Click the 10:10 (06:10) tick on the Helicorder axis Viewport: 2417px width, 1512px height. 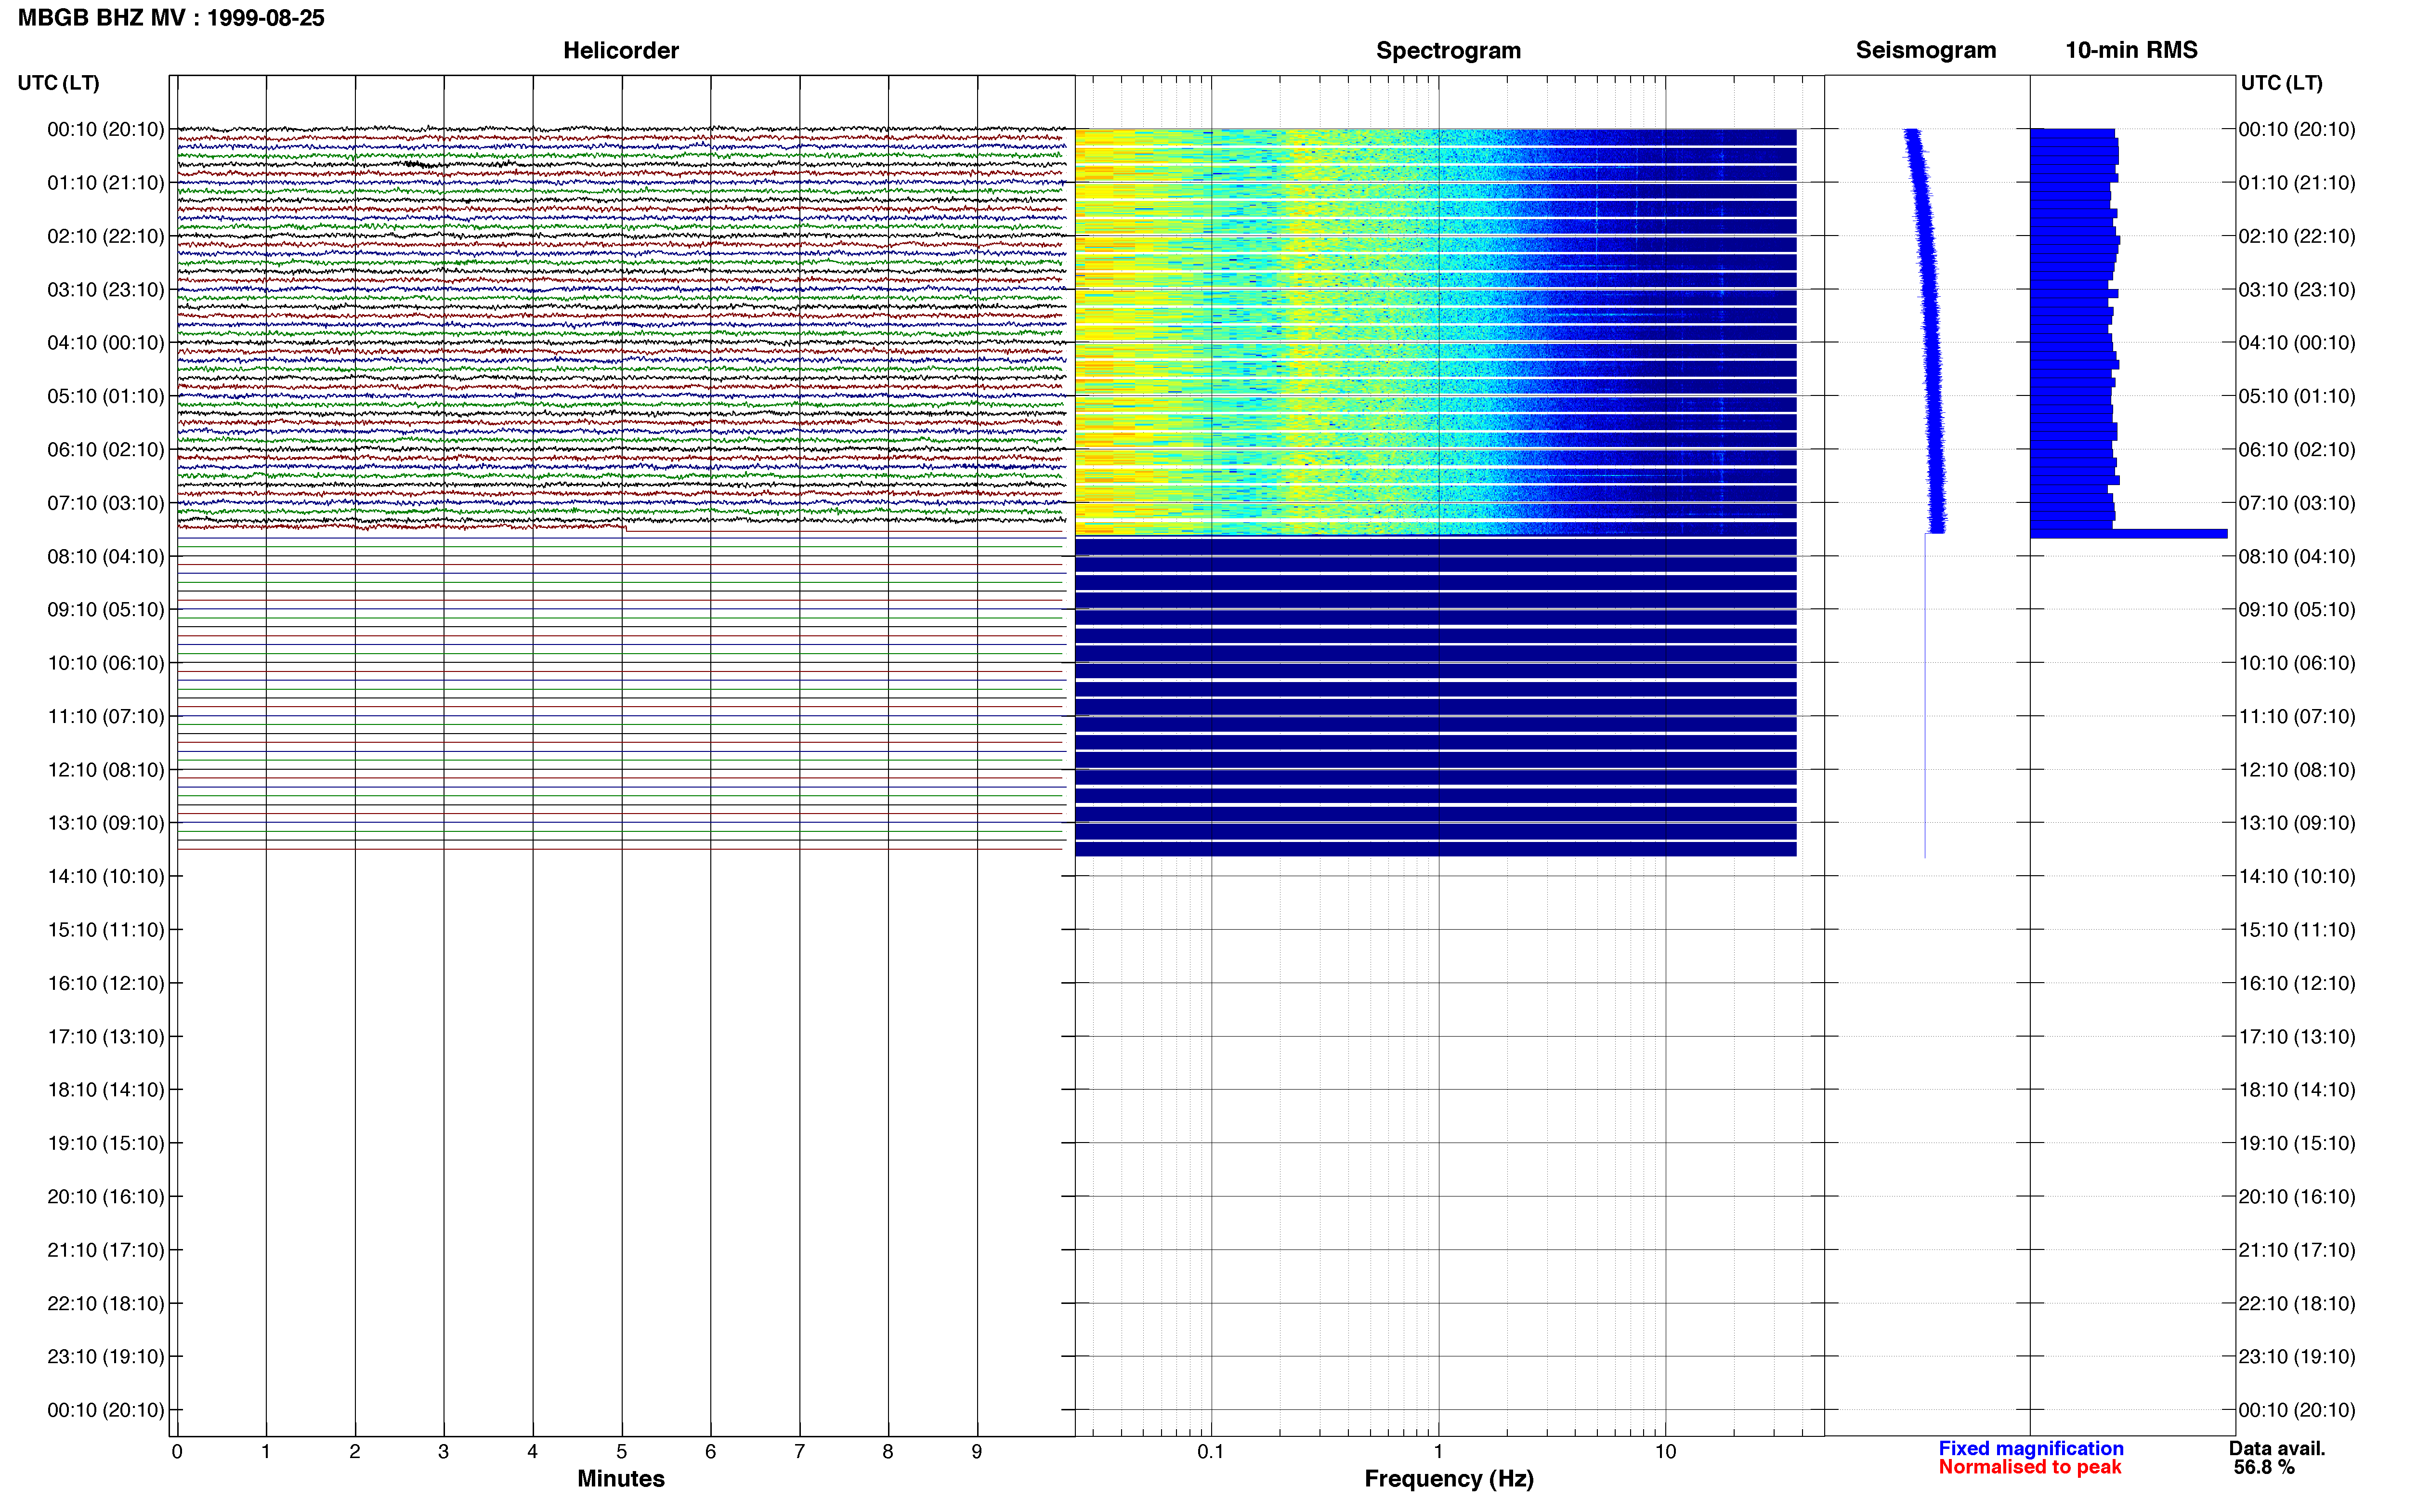(x=106, y=663)
